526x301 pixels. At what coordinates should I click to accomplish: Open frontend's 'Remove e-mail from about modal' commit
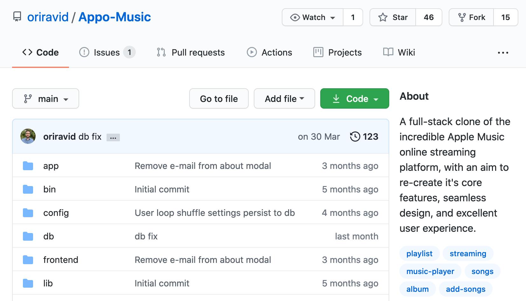click(203, 260)
